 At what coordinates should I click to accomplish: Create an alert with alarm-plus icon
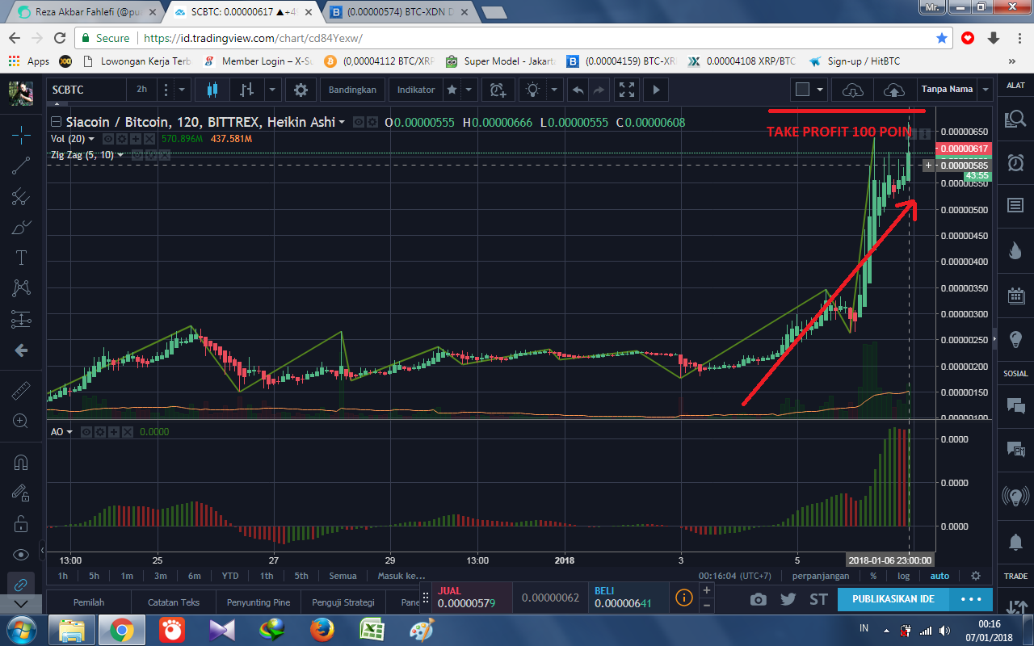(498, 90)
